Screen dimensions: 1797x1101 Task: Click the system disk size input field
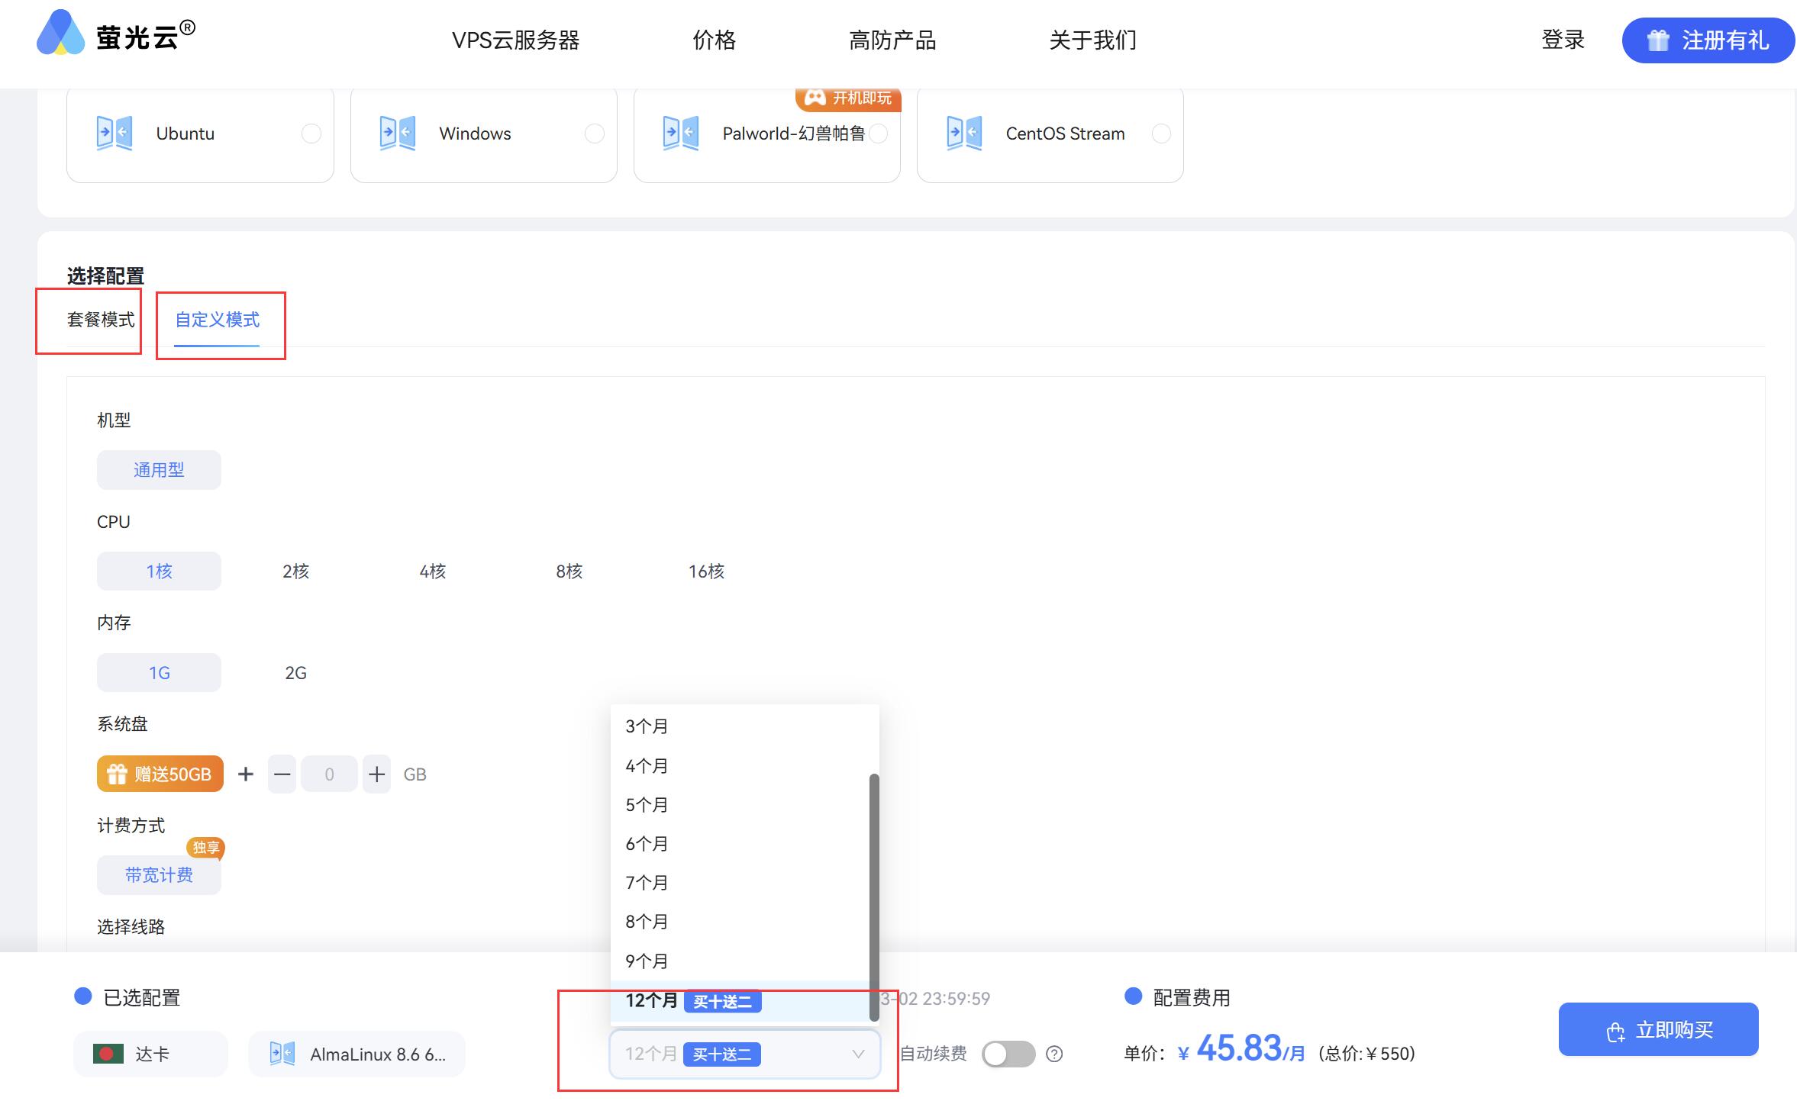click(329, 773)
